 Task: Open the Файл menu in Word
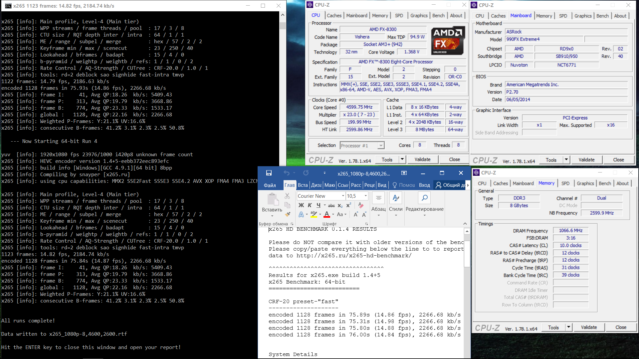[x=270, y=185]
